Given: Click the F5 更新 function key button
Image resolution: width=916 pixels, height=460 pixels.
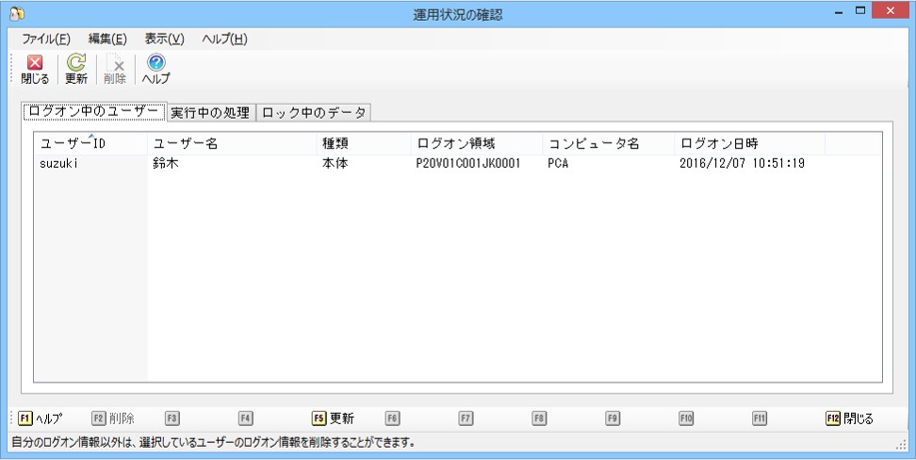Looking at the screenshot, I should coord(334,419).
